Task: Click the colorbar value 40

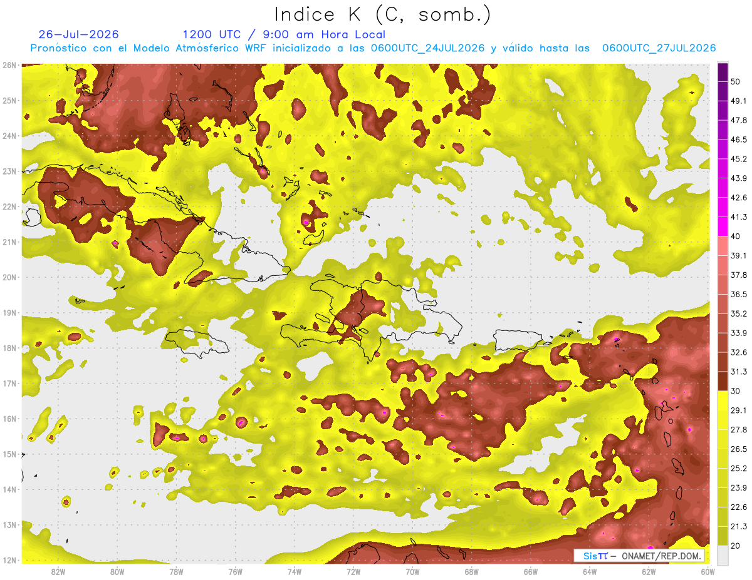Action: (x=736, y=237)
